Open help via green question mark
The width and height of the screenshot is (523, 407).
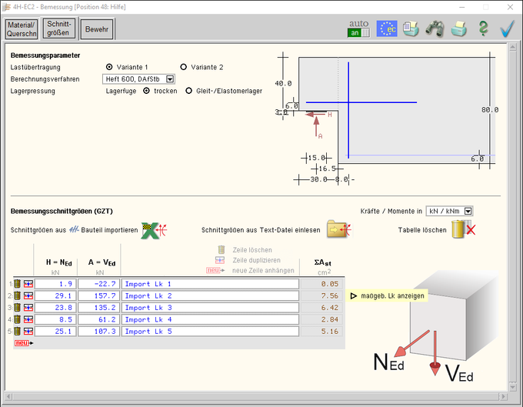click(x=483, y=29)
